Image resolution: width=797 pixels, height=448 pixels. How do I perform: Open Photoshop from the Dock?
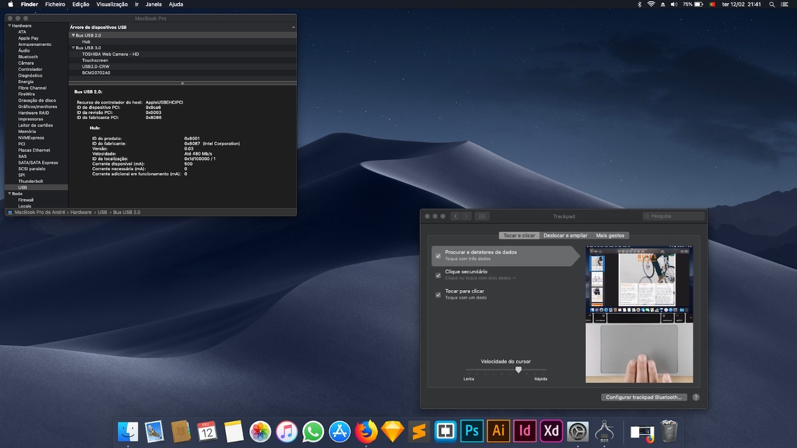471,432
